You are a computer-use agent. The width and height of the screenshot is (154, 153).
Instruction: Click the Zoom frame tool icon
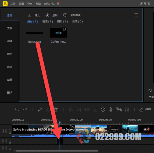(x=79, y=110)
